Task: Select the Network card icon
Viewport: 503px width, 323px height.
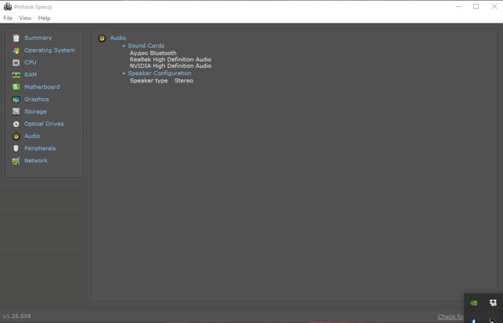Action: (16, 161)
